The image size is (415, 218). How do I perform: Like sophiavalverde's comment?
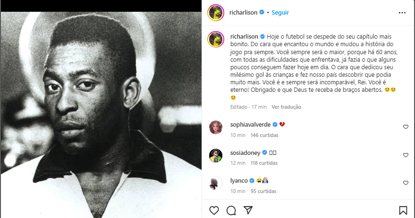pos(406,127)
